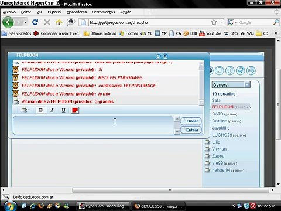Toggle underline text formatting
This screenshot has height=211, width=281.
coord(63,110)
